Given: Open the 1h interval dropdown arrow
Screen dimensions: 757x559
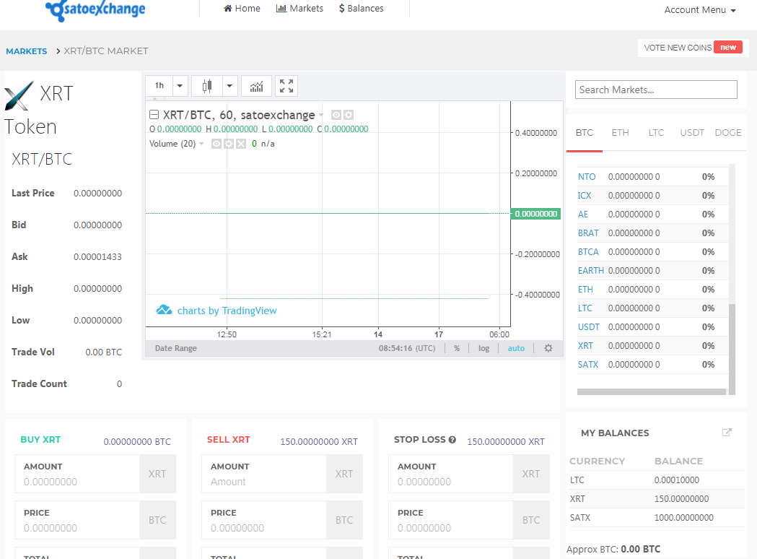Looking at the screenshot, I should (x=180, y=86).
